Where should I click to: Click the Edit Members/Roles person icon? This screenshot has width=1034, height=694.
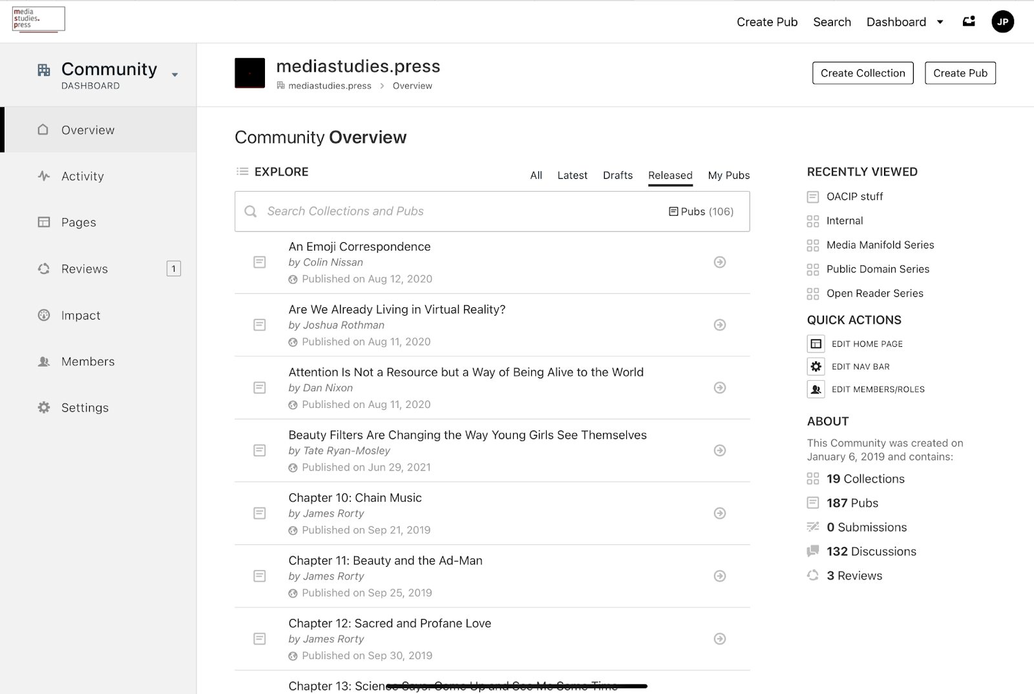point(816,389)
